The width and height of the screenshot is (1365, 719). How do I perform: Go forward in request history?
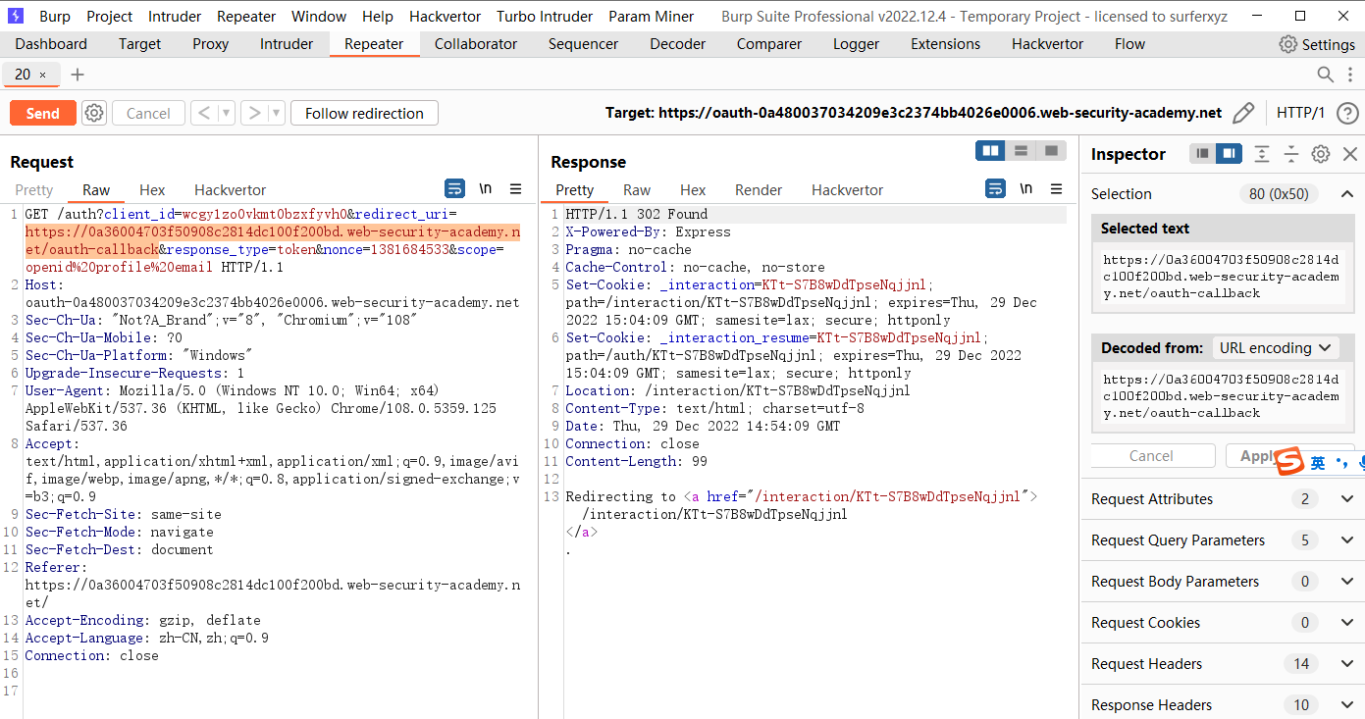pyautogui.click(x=254, y=113)
